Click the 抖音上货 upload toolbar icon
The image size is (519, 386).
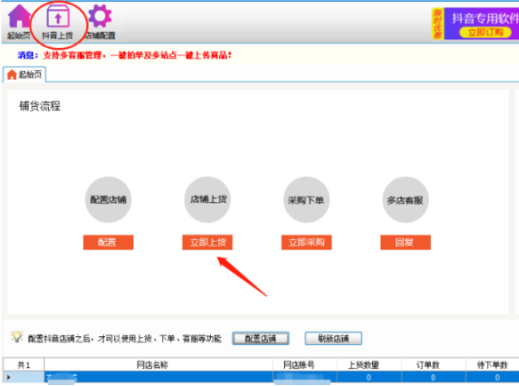click(x=58, y=22)
